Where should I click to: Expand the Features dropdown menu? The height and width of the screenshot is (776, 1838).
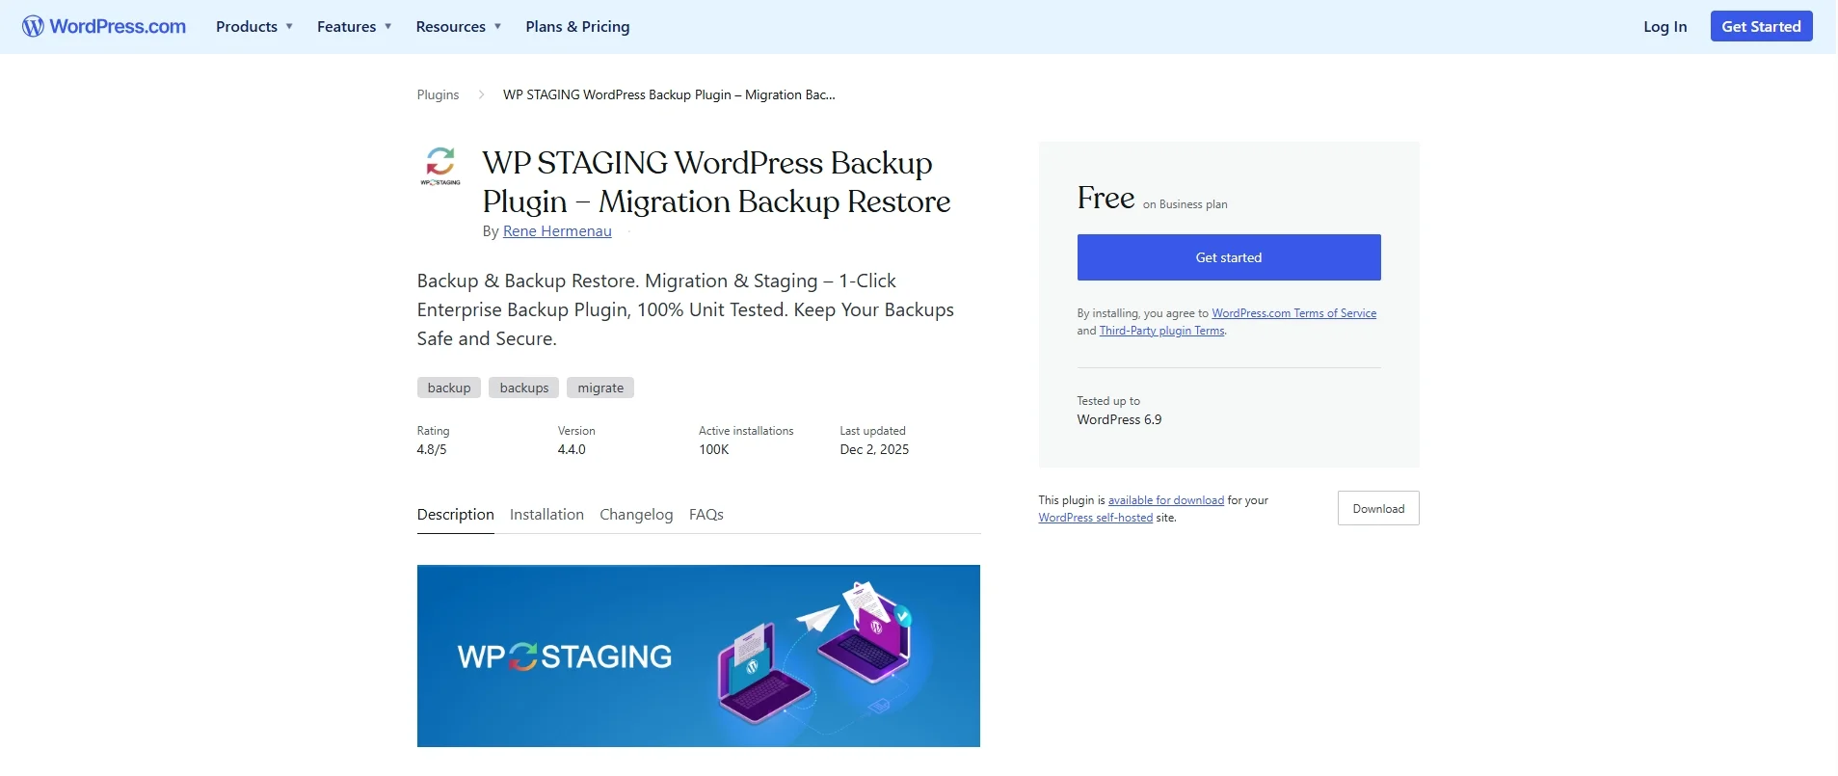pos(355,27)
